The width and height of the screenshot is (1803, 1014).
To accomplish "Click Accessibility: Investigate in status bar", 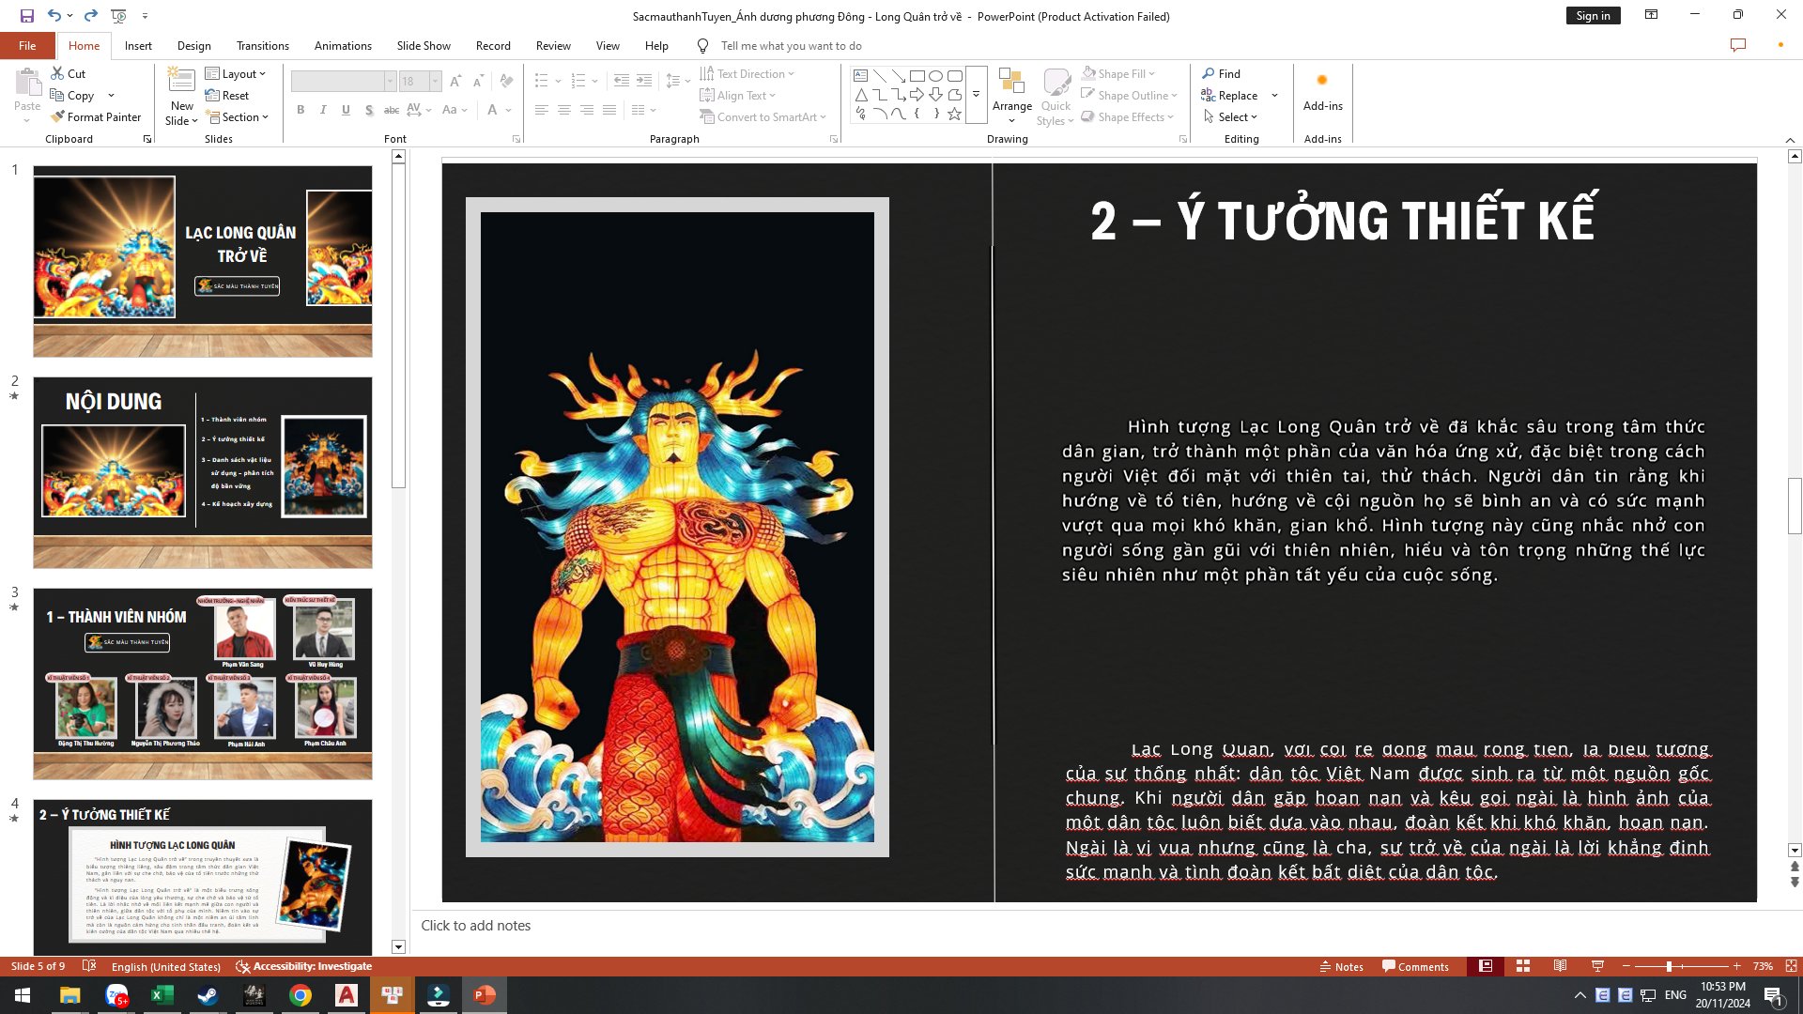I will pyautogui.click(x=303, y=966).
